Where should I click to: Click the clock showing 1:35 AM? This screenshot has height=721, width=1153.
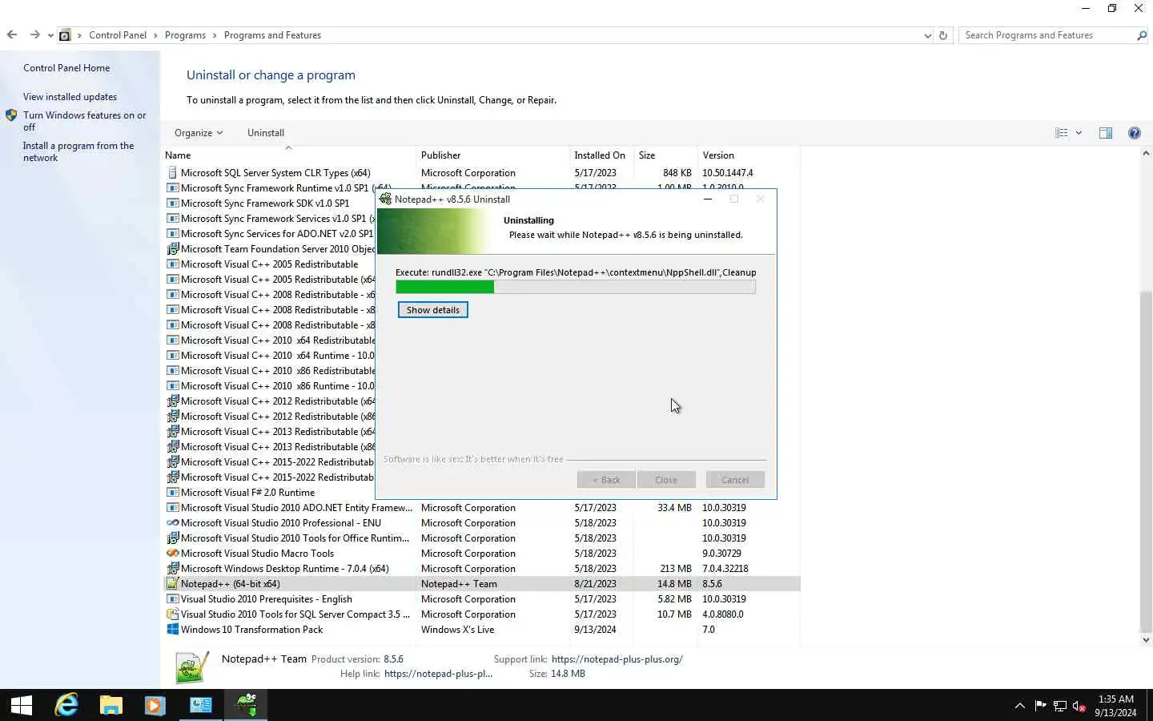coord(1115,699)
